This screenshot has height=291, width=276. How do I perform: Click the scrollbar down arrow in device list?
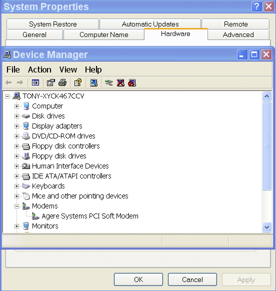click(266, 227)
